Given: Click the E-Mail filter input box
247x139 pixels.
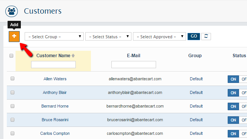Looking at the screenshot, I should [x=134, y=64].
